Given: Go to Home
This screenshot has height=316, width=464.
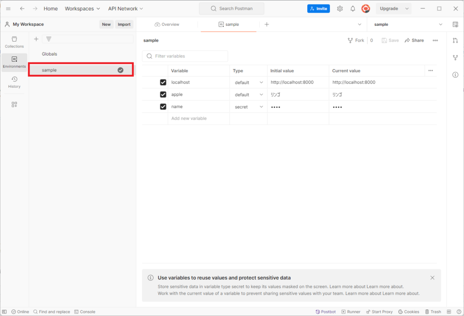Looking at the screenshot, I should (51, 9).
